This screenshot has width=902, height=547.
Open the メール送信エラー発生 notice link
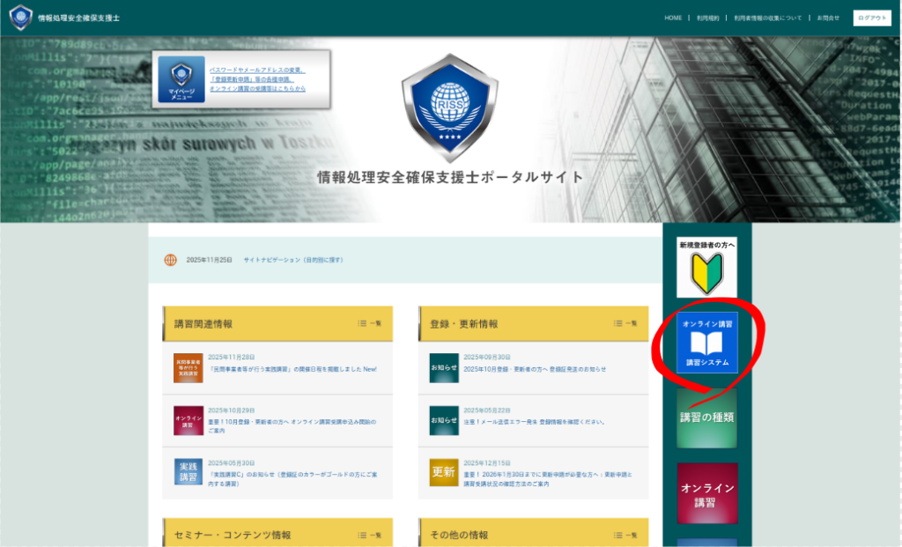[534, 422]
